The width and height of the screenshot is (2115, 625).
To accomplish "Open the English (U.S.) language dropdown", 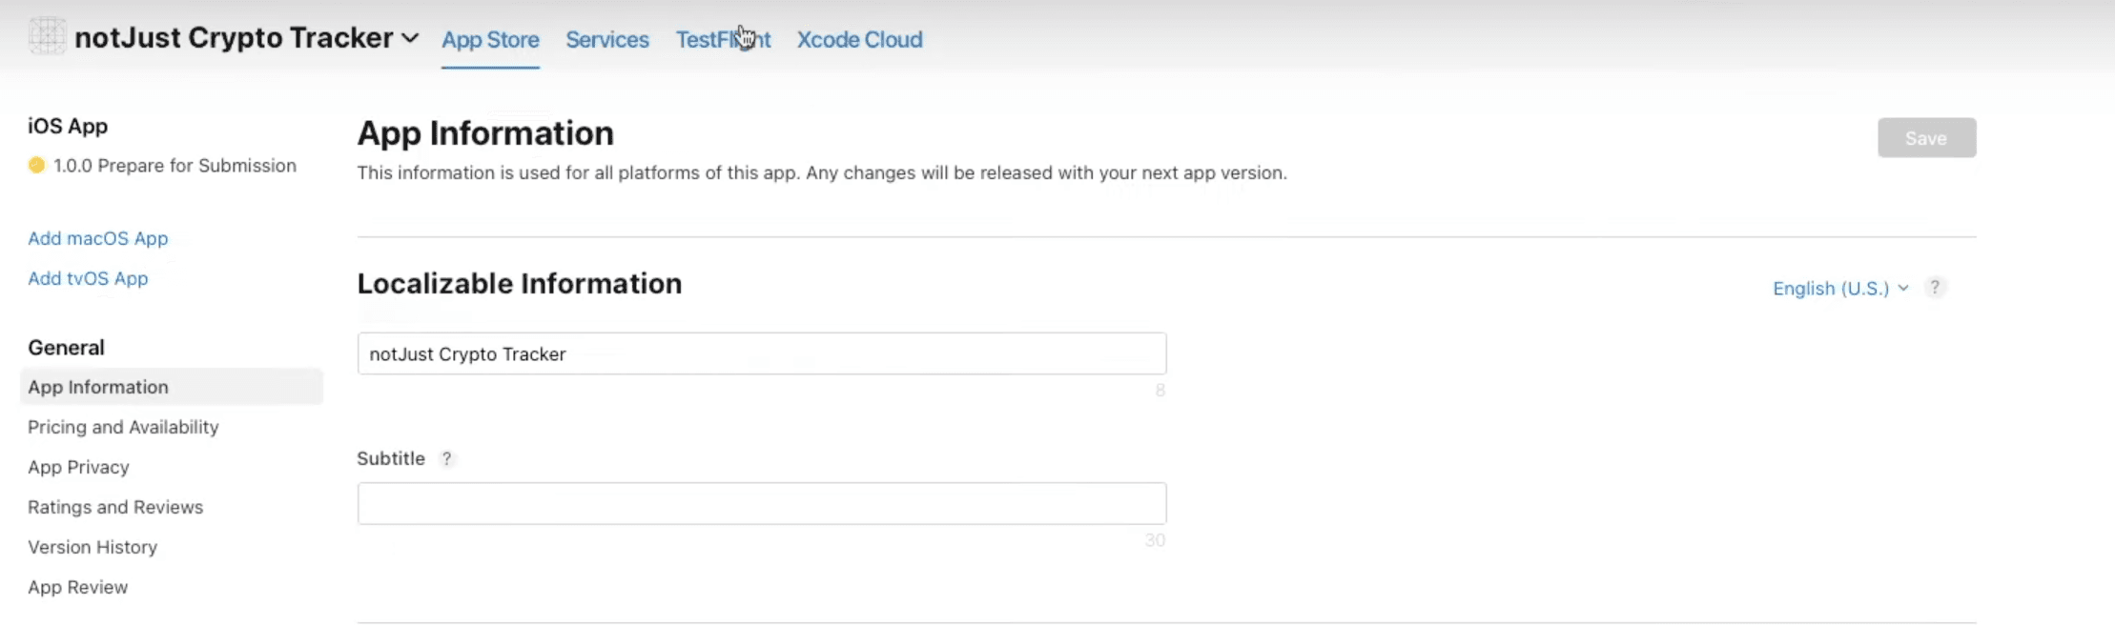I will point(1840,289).
